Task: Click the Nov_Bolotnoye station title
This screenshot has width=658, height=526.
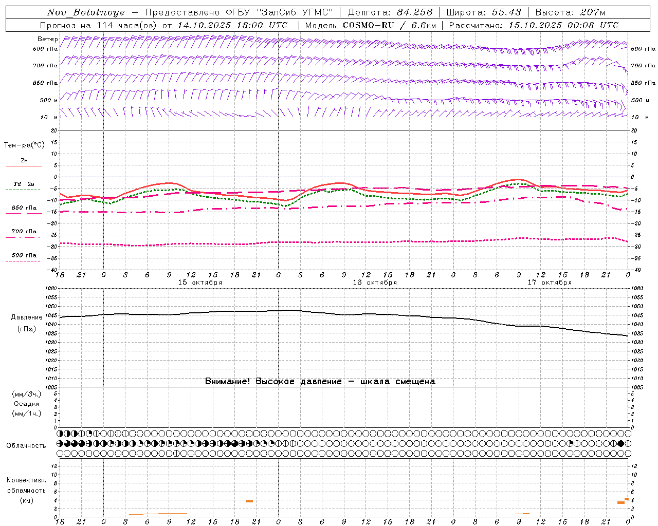Action: tap(86, 12)
